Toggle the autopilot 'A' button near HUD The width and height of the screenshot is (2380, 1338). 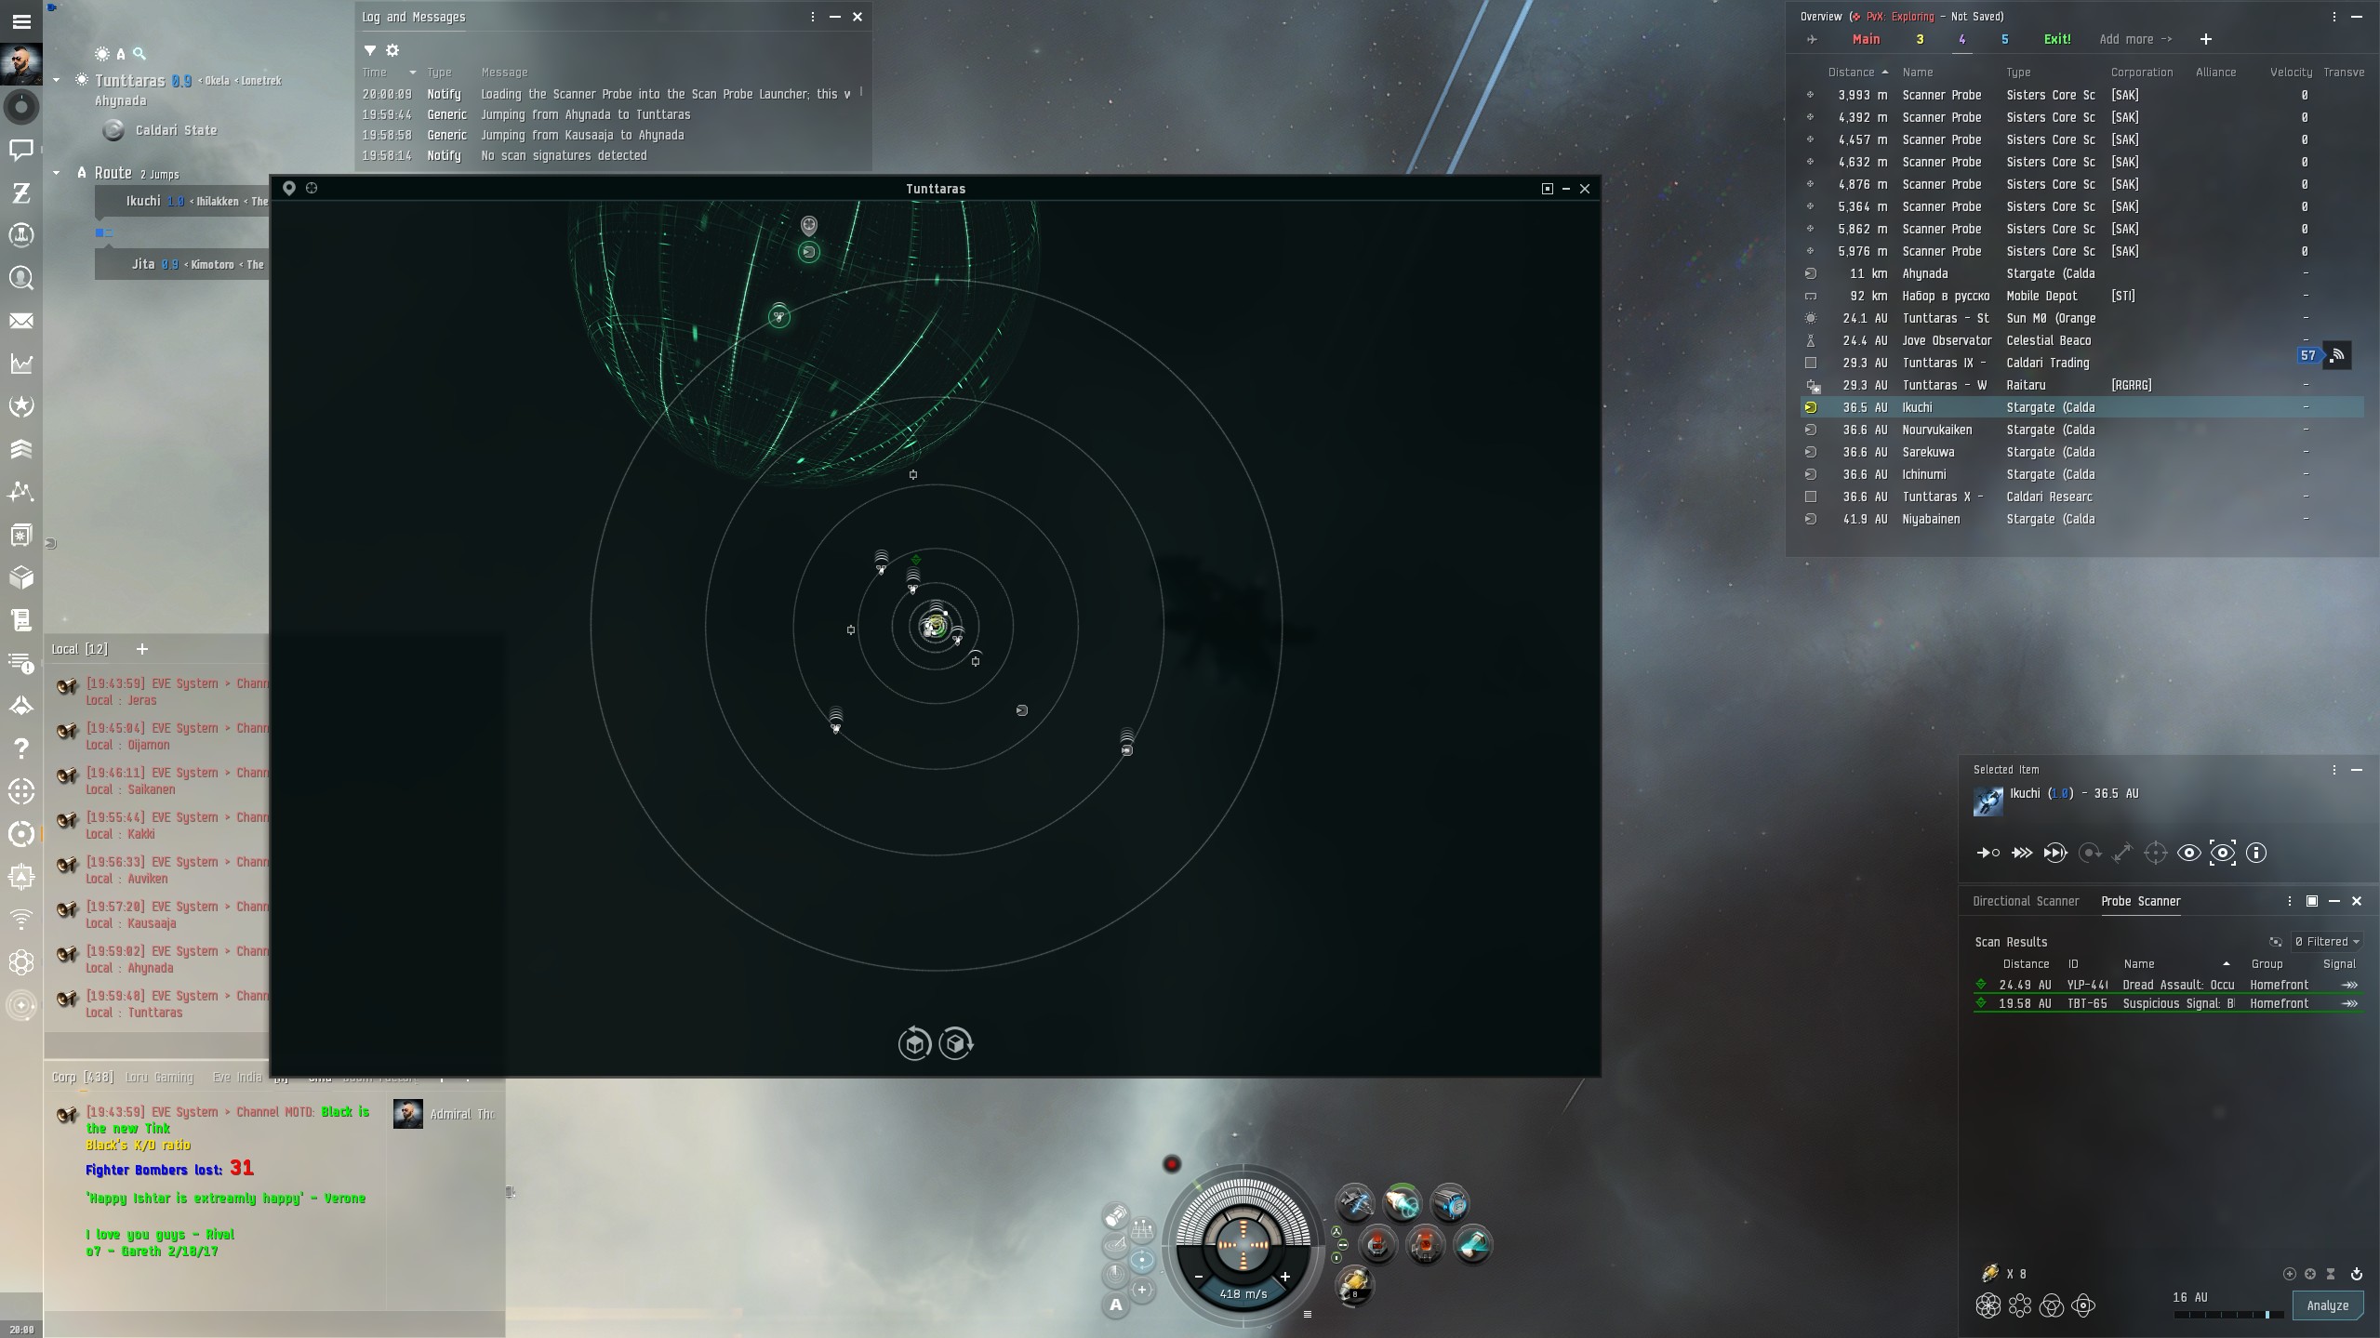point(1115,1305)
